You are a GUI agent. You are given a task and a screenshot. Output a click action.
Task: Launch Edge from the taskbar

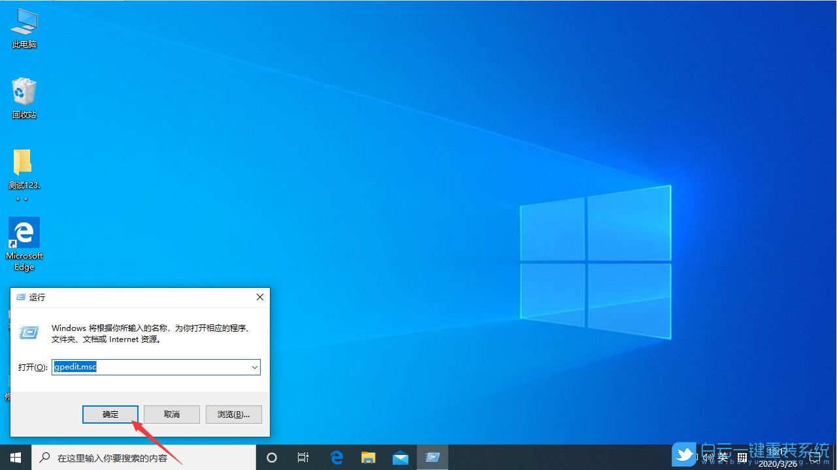(336, 457)
